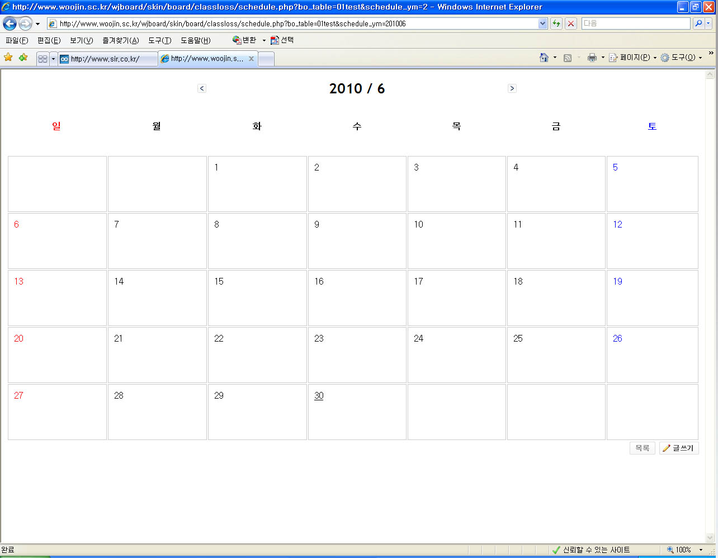Open the 도구(O) command menu
This screenshot has height=558, width=718.
(681, 58)
